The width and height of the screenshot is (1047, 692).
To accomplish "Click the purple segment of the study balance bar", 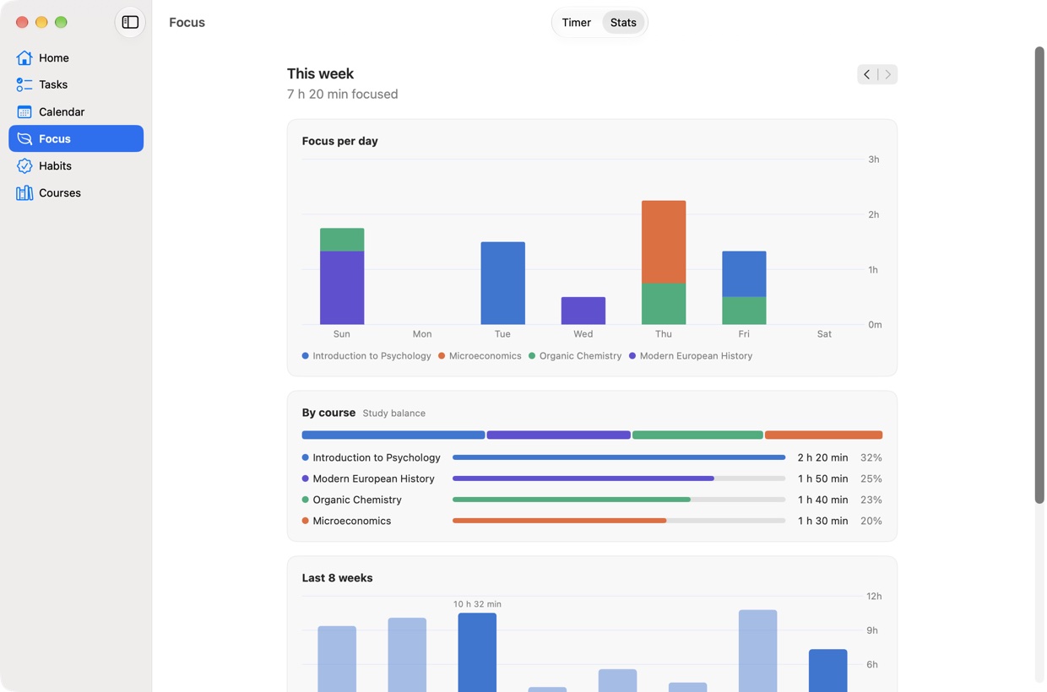I will click(x=559, y=435).
